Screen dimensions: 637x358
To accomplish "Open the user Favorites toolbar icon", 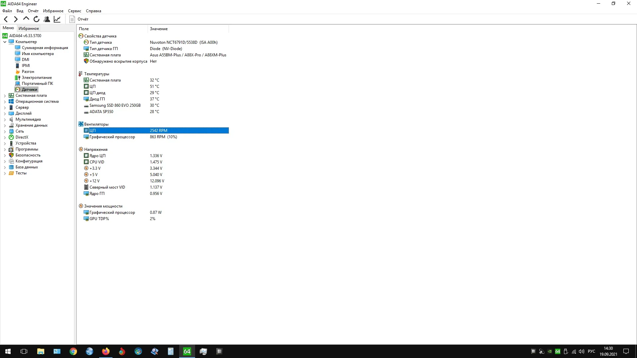I will (47, 19).
